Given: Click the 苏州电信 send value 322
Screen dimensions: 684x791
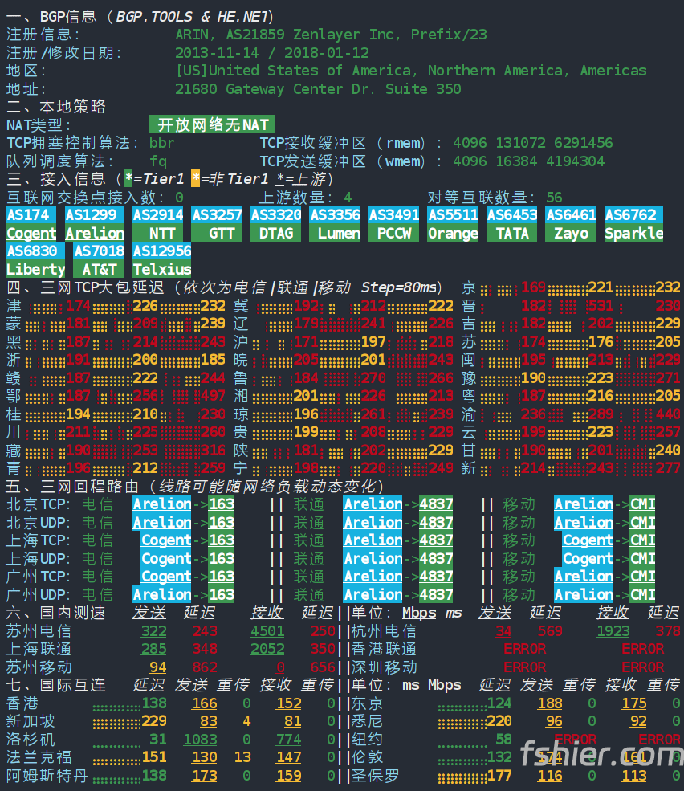Looking at the screenshot, I should pos(153,631).
